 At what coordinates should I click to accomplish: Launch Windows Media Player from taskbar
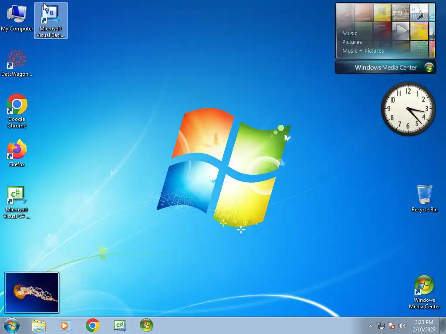coord(65,326)
